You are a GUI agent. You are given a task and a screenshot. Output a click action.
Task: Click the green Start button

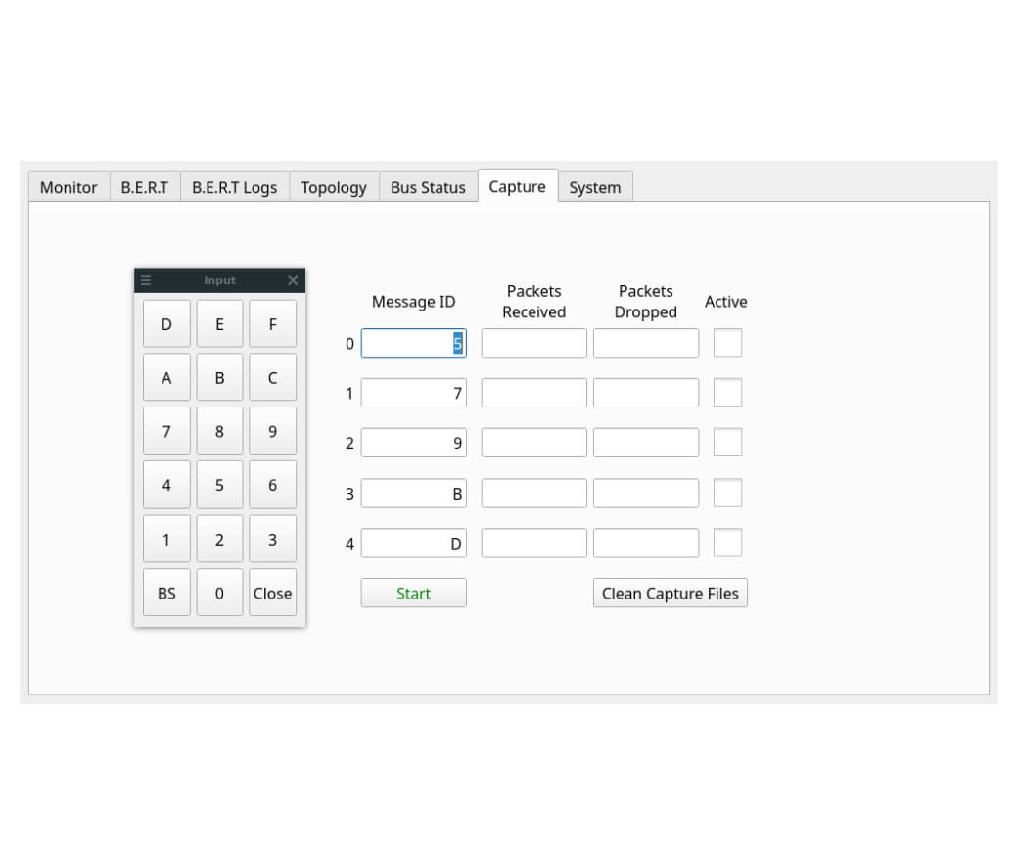point(413,594)
